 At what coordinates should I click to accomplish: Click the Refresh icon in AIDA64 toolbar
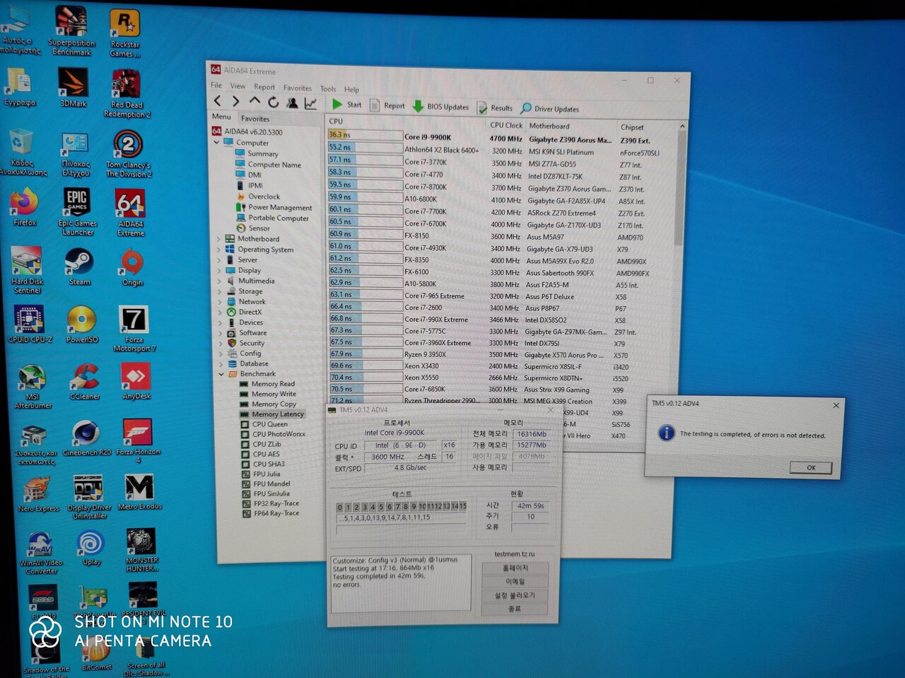pos(273,103)
